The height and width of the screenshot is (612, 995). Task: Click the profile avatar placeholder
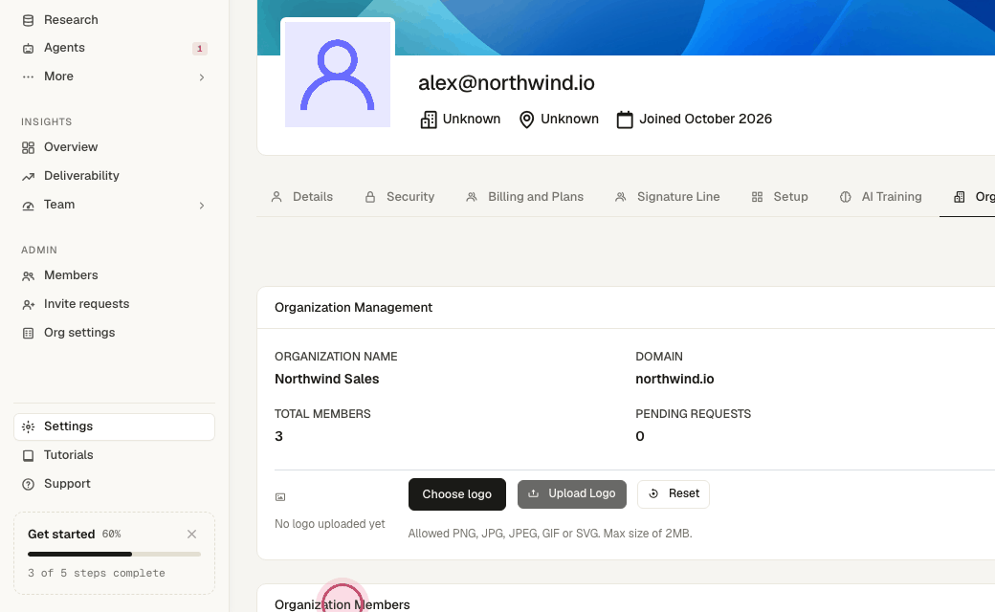[338, 75]
